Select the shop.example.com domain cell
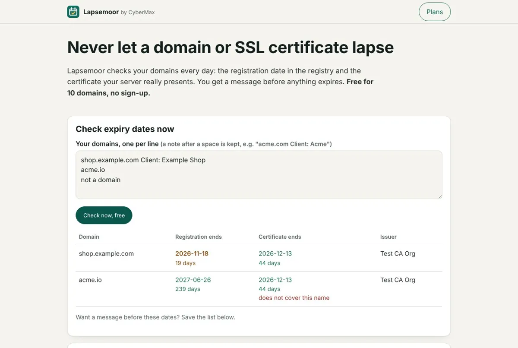 pos(106,253)
